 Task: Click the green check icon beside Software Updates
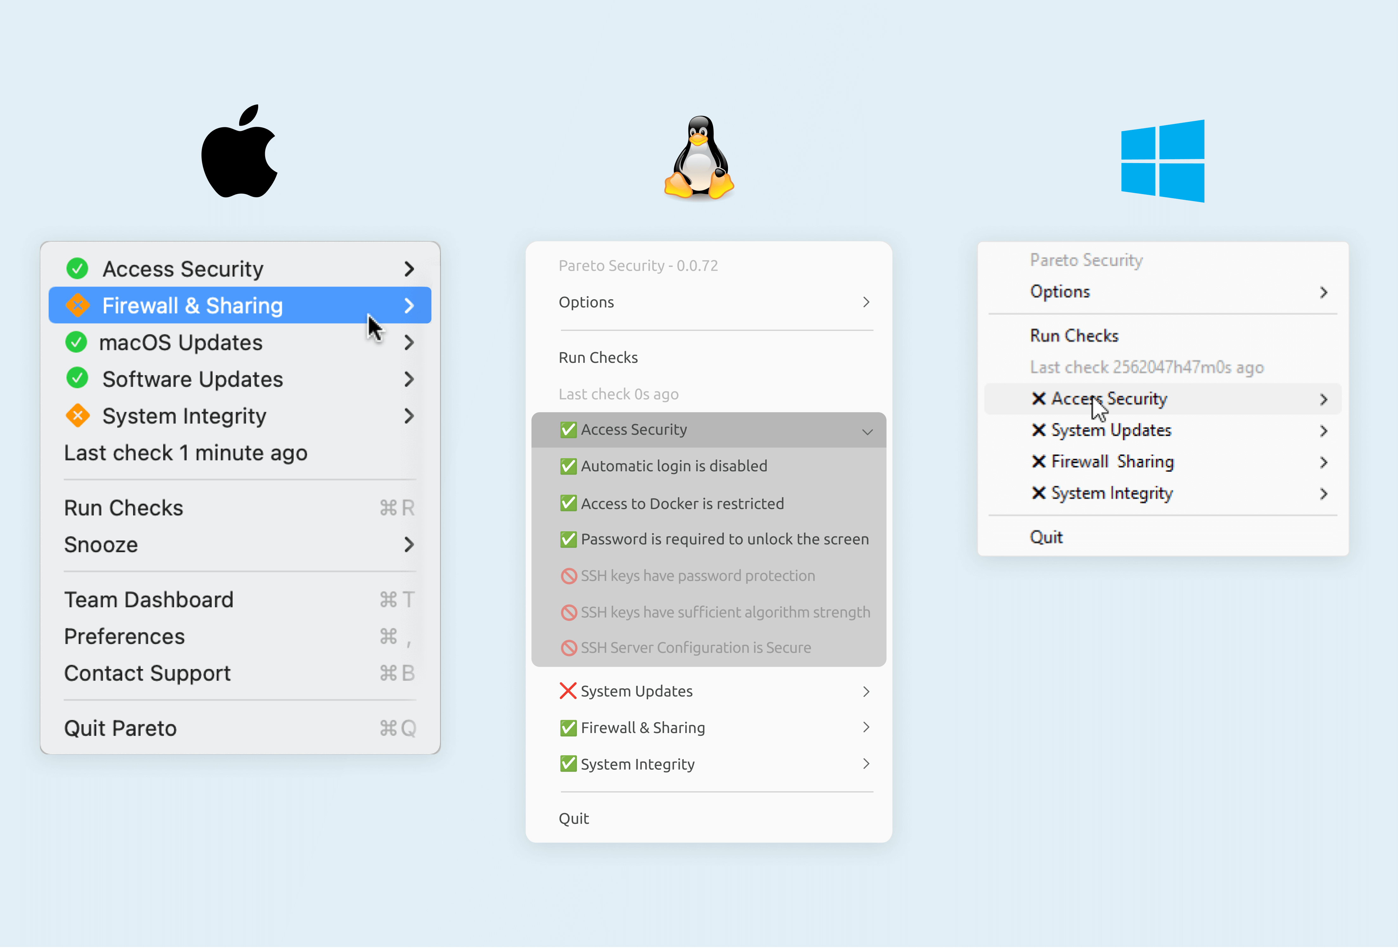[x=77, y=379]
